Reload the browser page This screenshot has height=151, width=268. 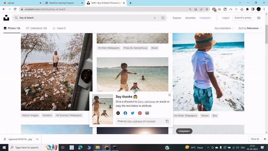pos(15,9)
